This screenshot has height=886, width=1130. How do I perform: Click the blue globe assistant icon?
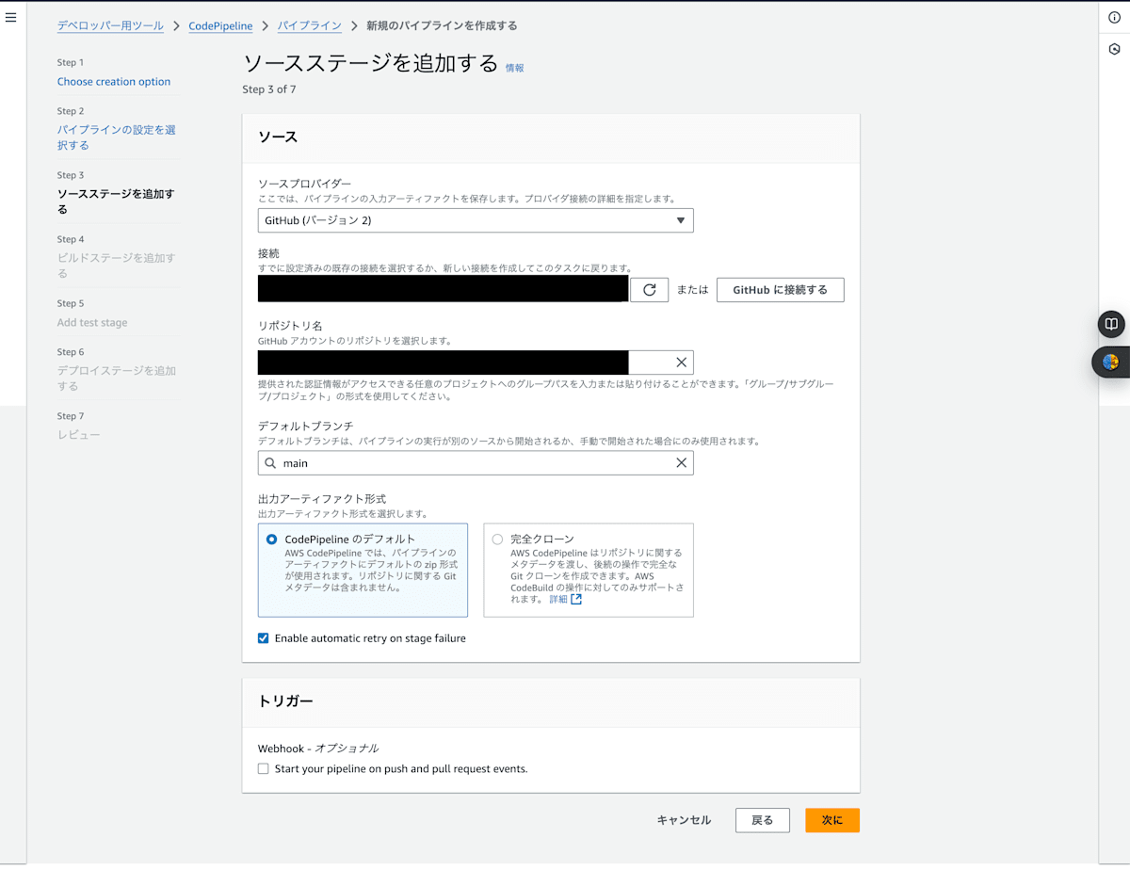[x=1111, y=362]
